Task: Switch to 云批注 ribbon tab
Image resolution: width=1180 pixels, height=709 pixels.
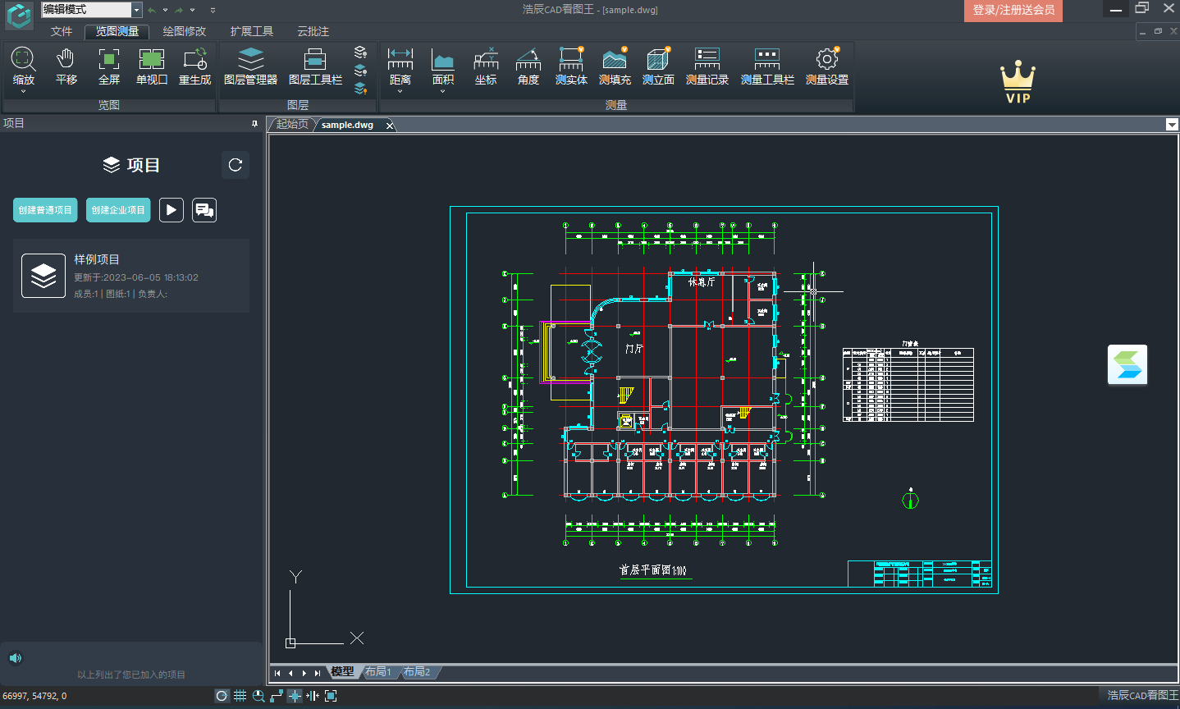Action: pyautogui.click(x=313, y=31)
